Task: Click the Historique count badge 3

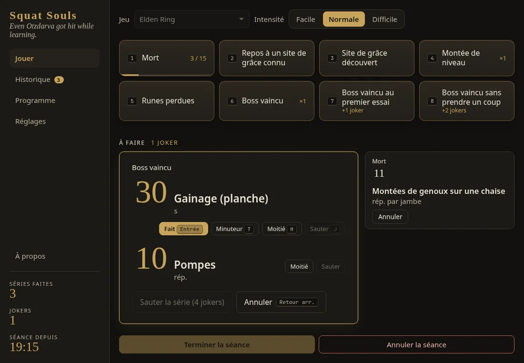Action: 59,80
